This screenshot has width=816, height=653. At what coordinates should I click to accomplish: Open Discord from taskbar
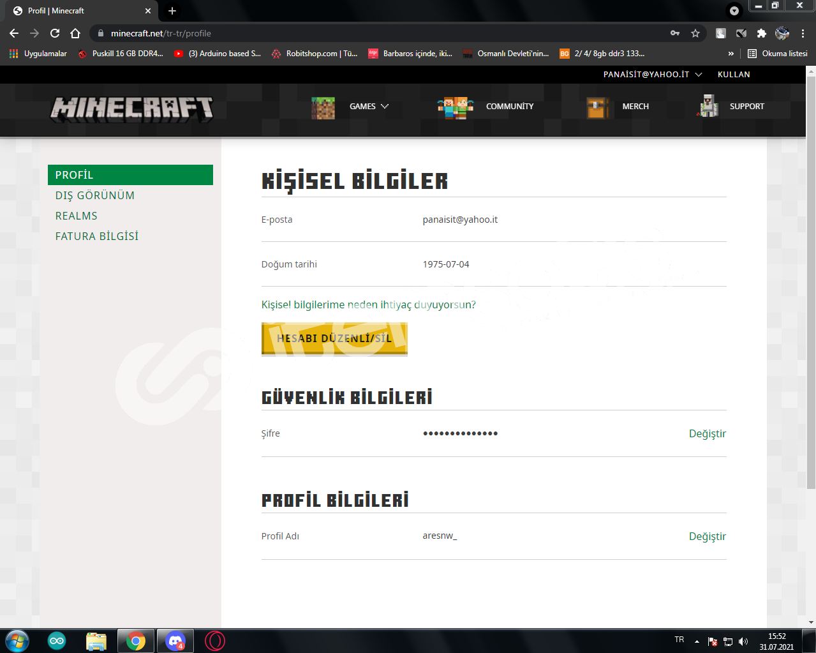click(x=175, y=641)
